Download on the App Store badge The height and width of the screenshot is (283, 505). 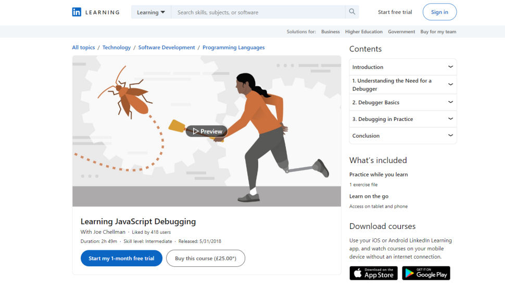[x=374, y=273]
